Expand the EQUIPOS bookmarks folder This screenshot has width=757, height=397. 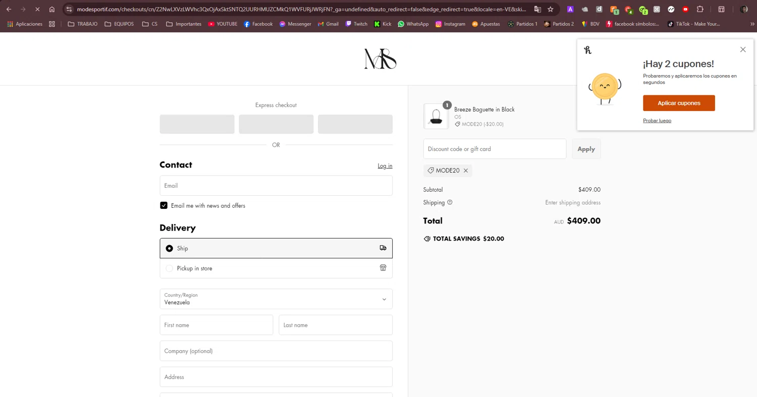tap(119, 24)
